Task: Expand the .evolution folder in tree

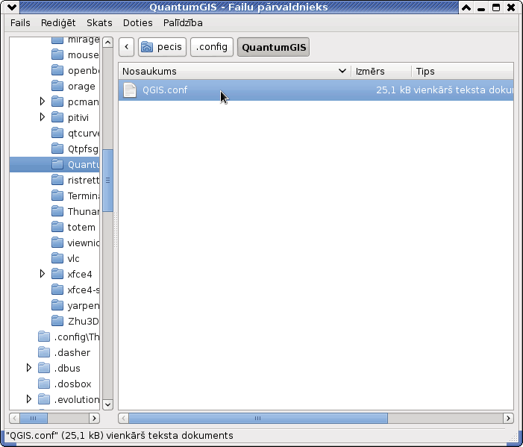Action: tap(28, 399)
